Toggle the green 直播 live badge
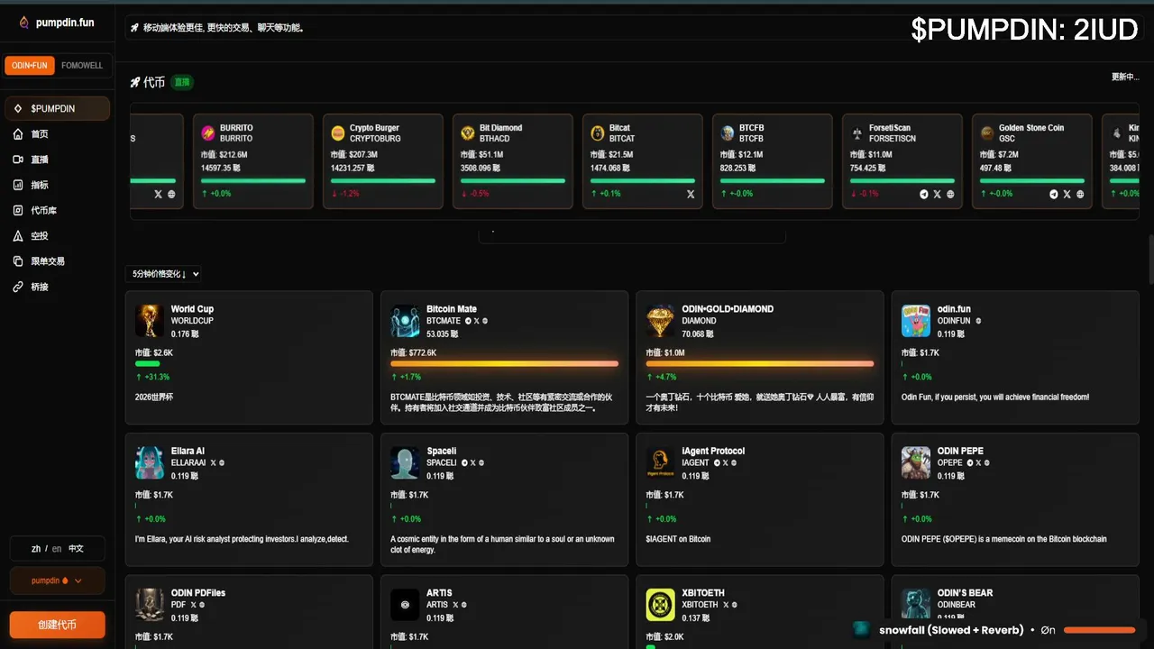This screenshot has height=649, width=1154. (x=182, y=82)
